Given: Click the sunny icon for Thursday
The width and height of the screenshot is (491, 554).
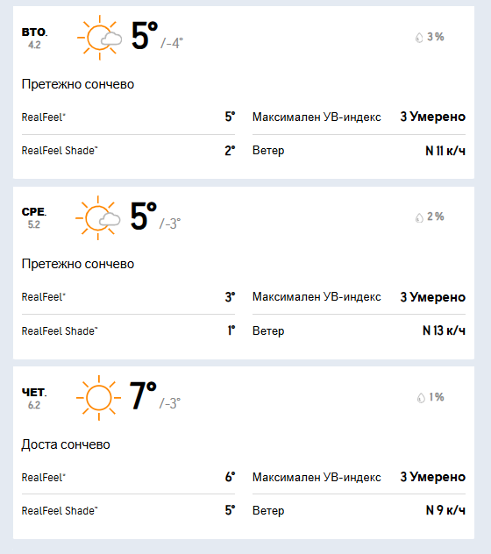Looking at the screenshot, I should click(x=98, y=398).
